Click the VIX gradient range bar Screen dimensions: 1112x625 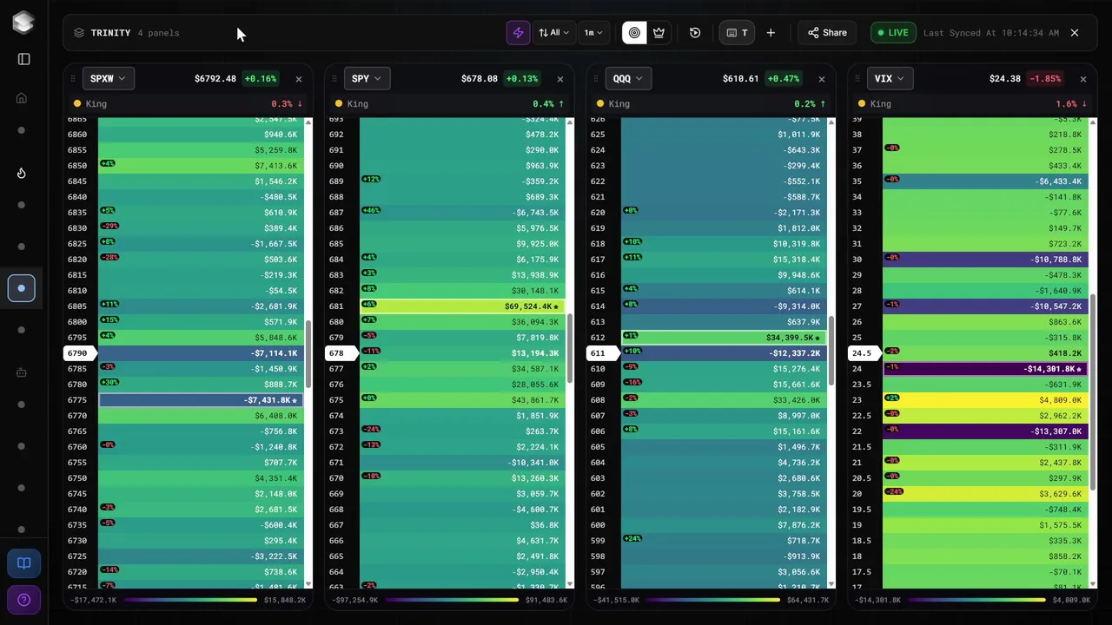tap(978, 600)
